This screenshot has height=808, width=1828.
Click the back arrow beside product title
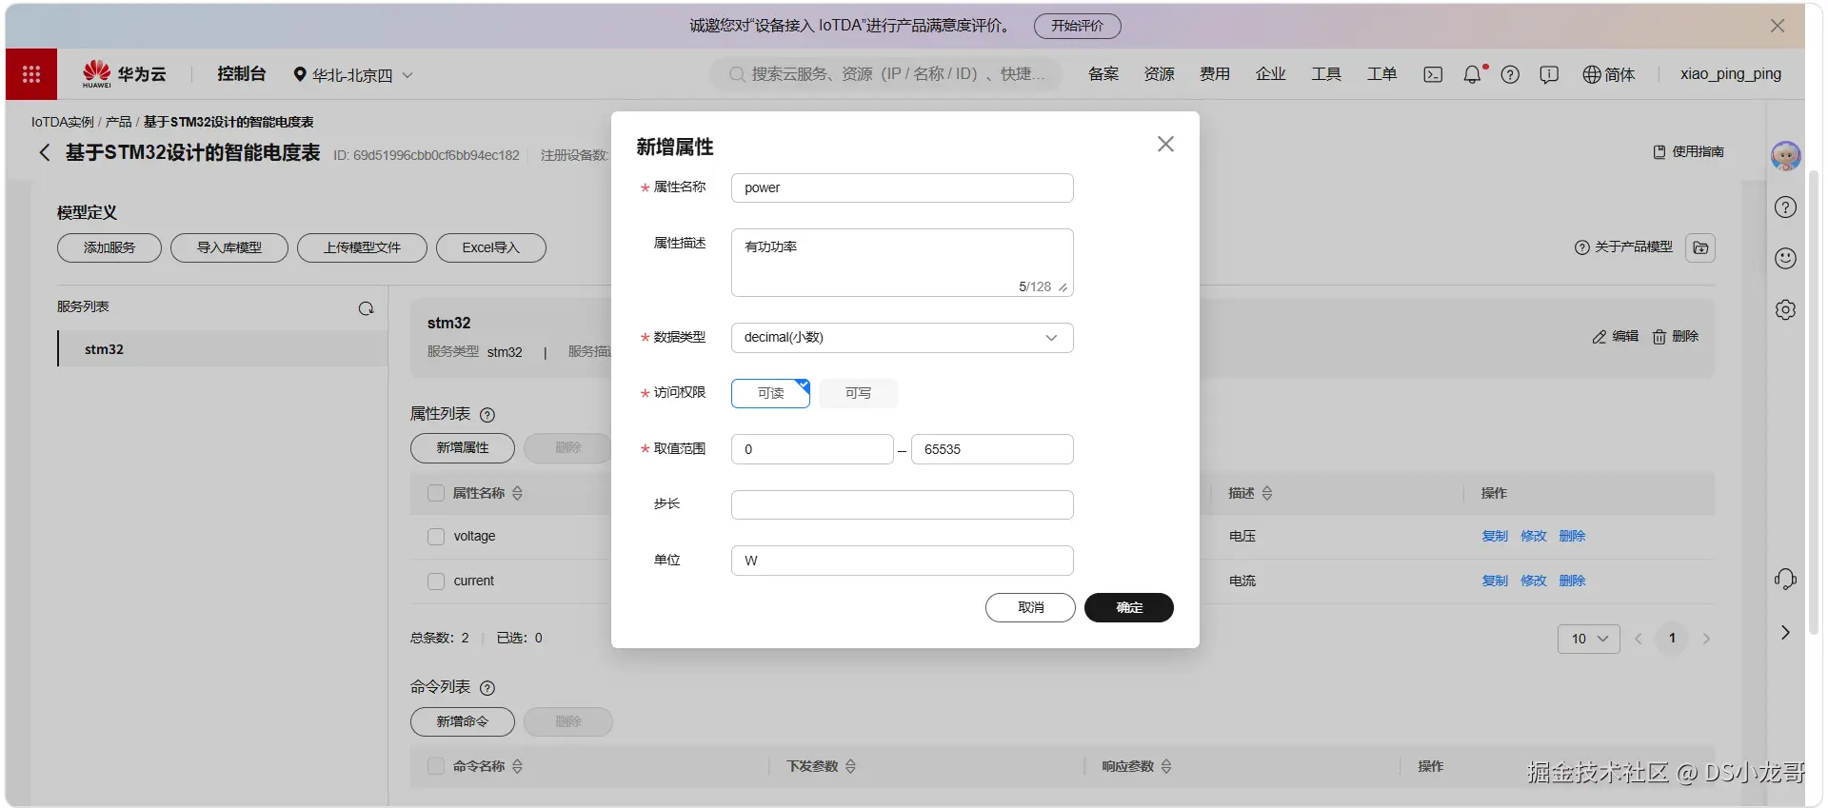click(44, 152)
